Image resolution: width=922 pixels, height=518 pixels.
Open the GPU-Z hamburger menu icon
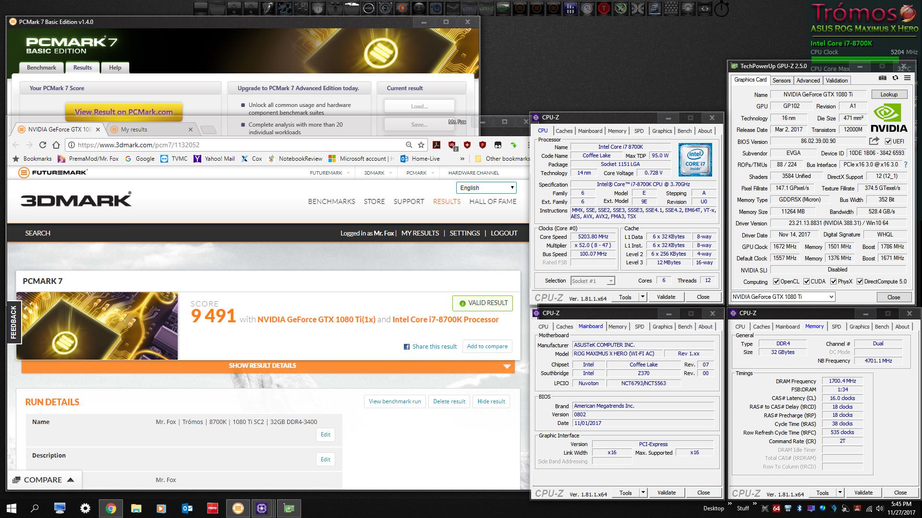tap(907, 78)
